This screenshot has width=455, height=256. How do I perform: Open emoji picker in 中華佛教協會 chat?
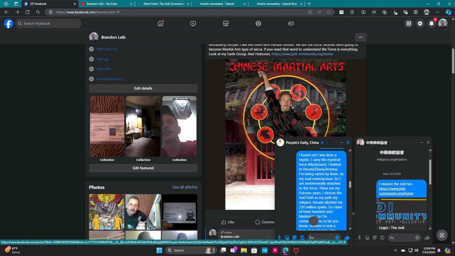pyautogui.click(x=417, y=237)
